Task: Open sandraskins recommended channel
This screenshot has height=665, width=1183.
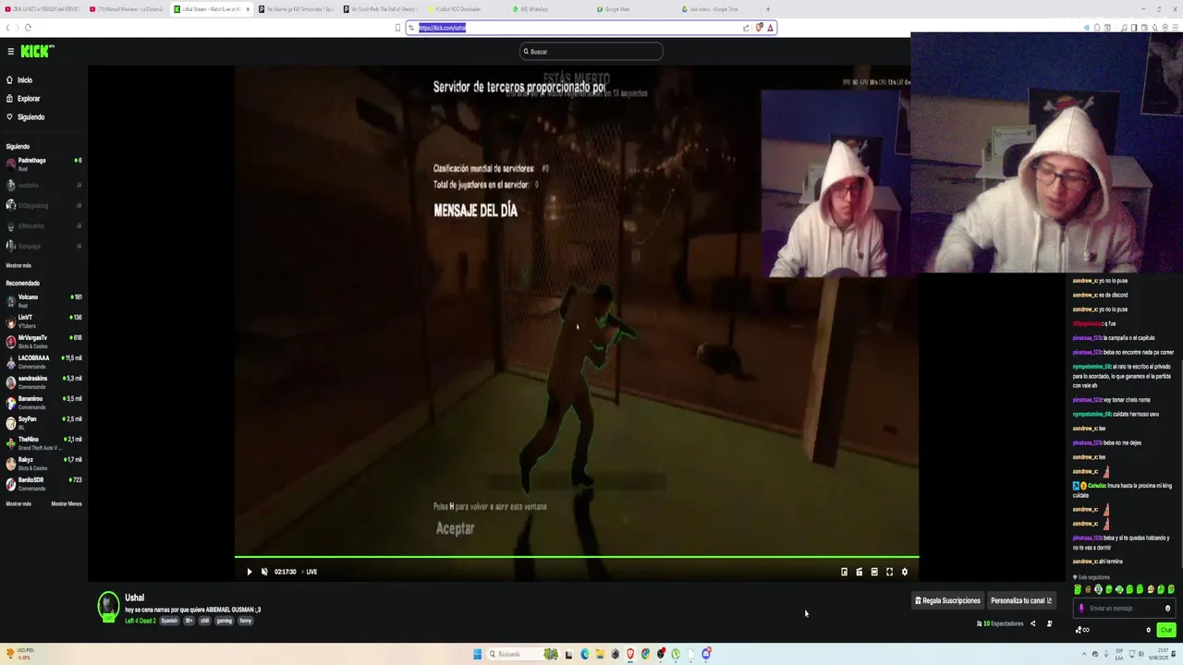Action: click(43, 382)
